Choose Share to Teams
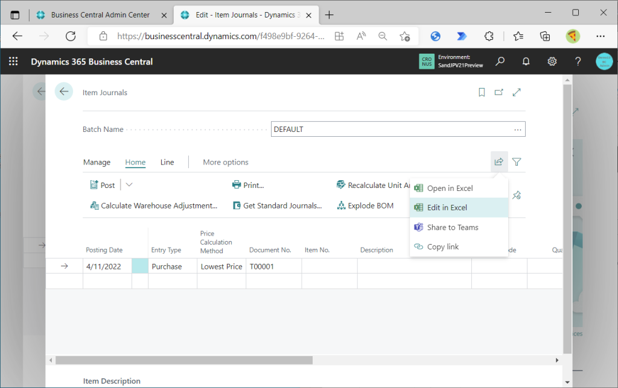This screenshot has height=388, width=618. tap(459, 227)
